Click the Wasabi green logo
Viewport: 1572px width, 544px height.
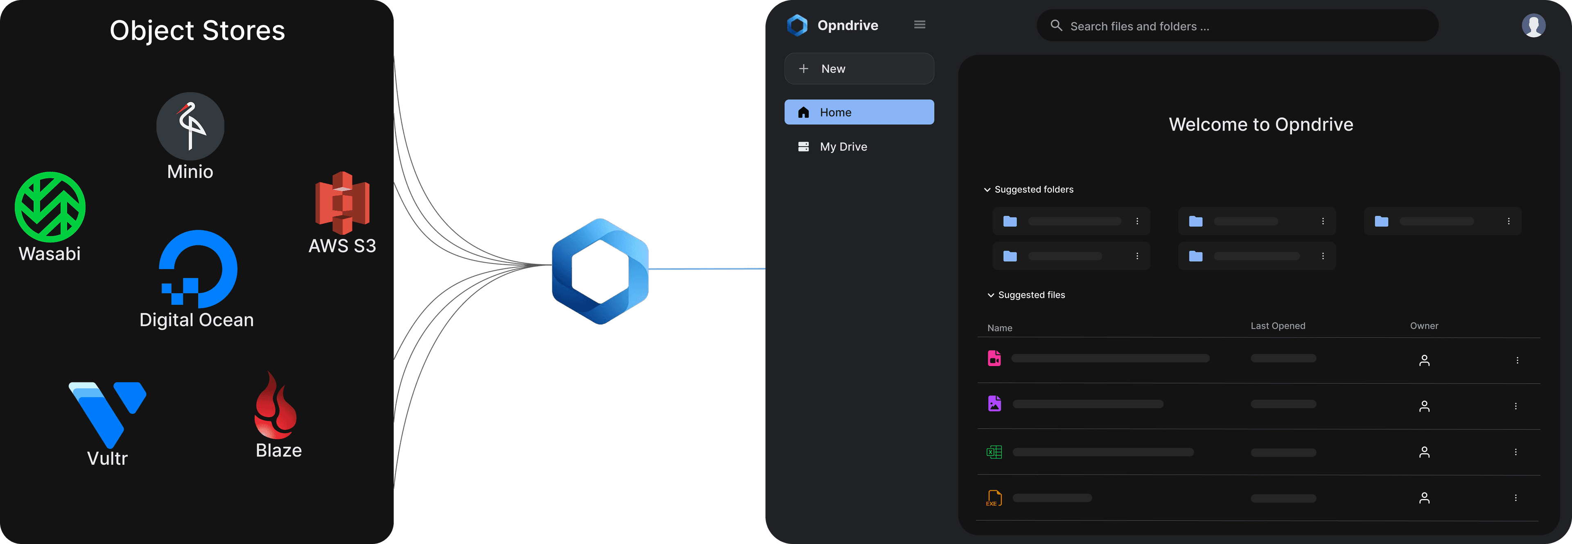pyautogui.click(x=50, y=207)
